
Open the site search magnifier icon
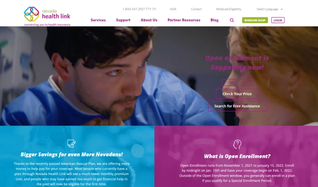pyautogui.click(x=232, y=20)
